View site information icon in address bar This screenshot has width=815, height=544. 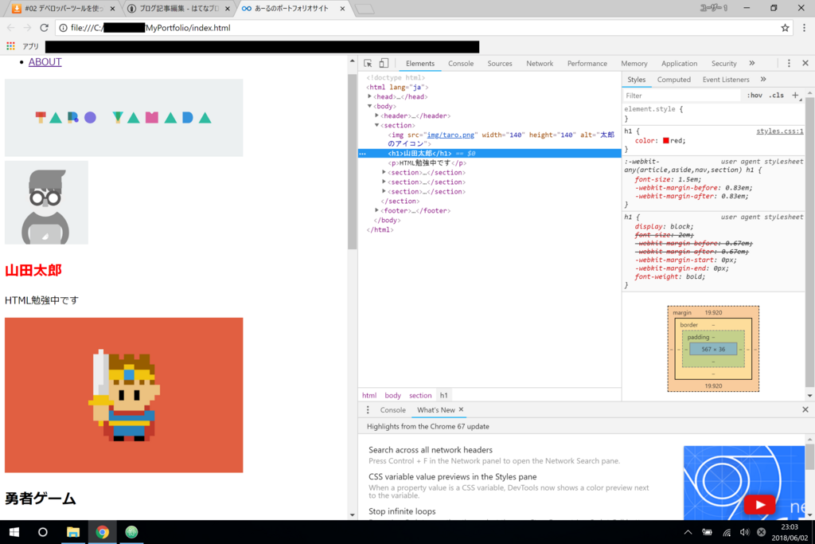(x=63, y=28)
